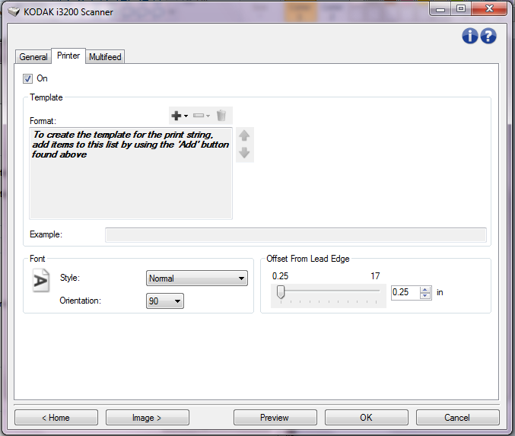This screenshot has height=436, width=515.
Task: Maximize the KODAK scanner window
Action: tap(461, 9)
